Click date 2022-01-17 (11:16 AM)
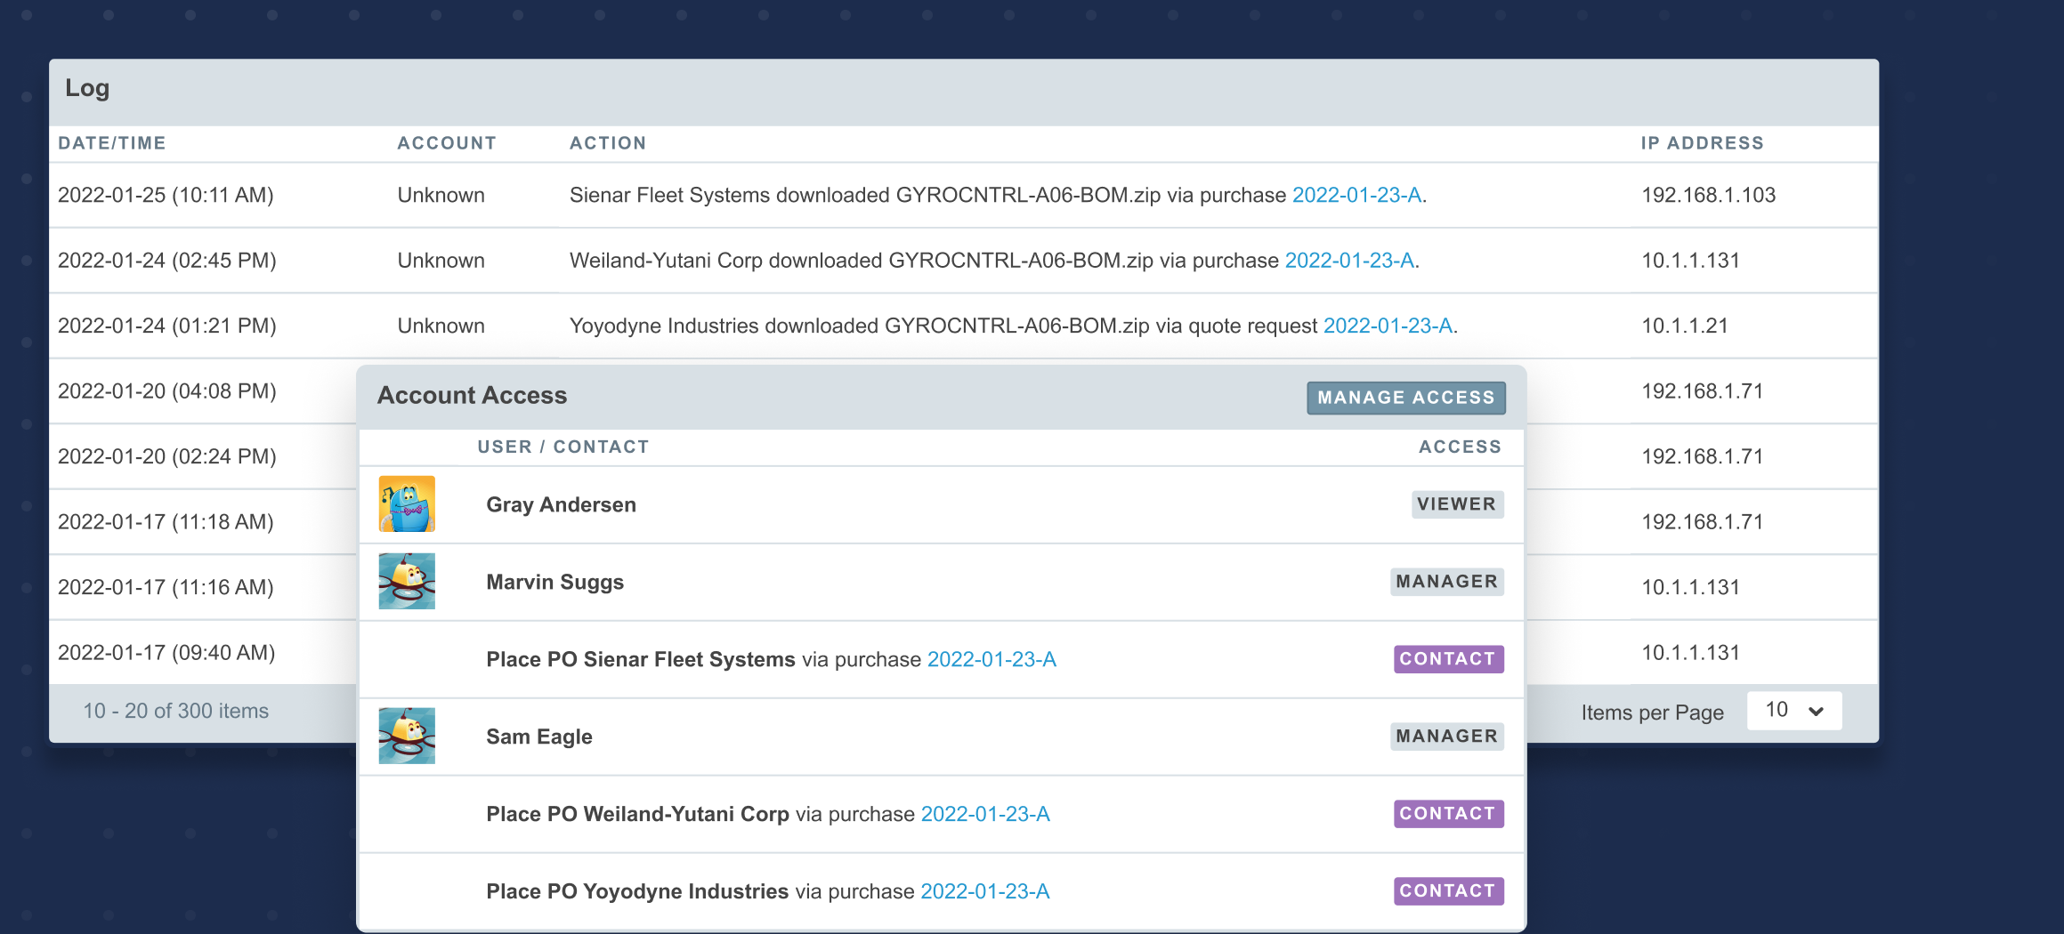This screenshot has width=2064, height=934. click(x=166, y=587)
